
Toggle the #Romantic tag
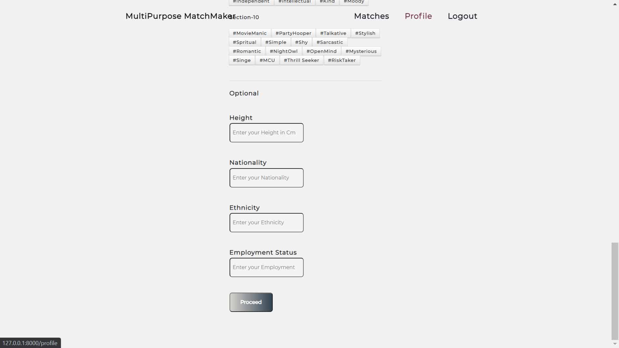click(247, 51)
